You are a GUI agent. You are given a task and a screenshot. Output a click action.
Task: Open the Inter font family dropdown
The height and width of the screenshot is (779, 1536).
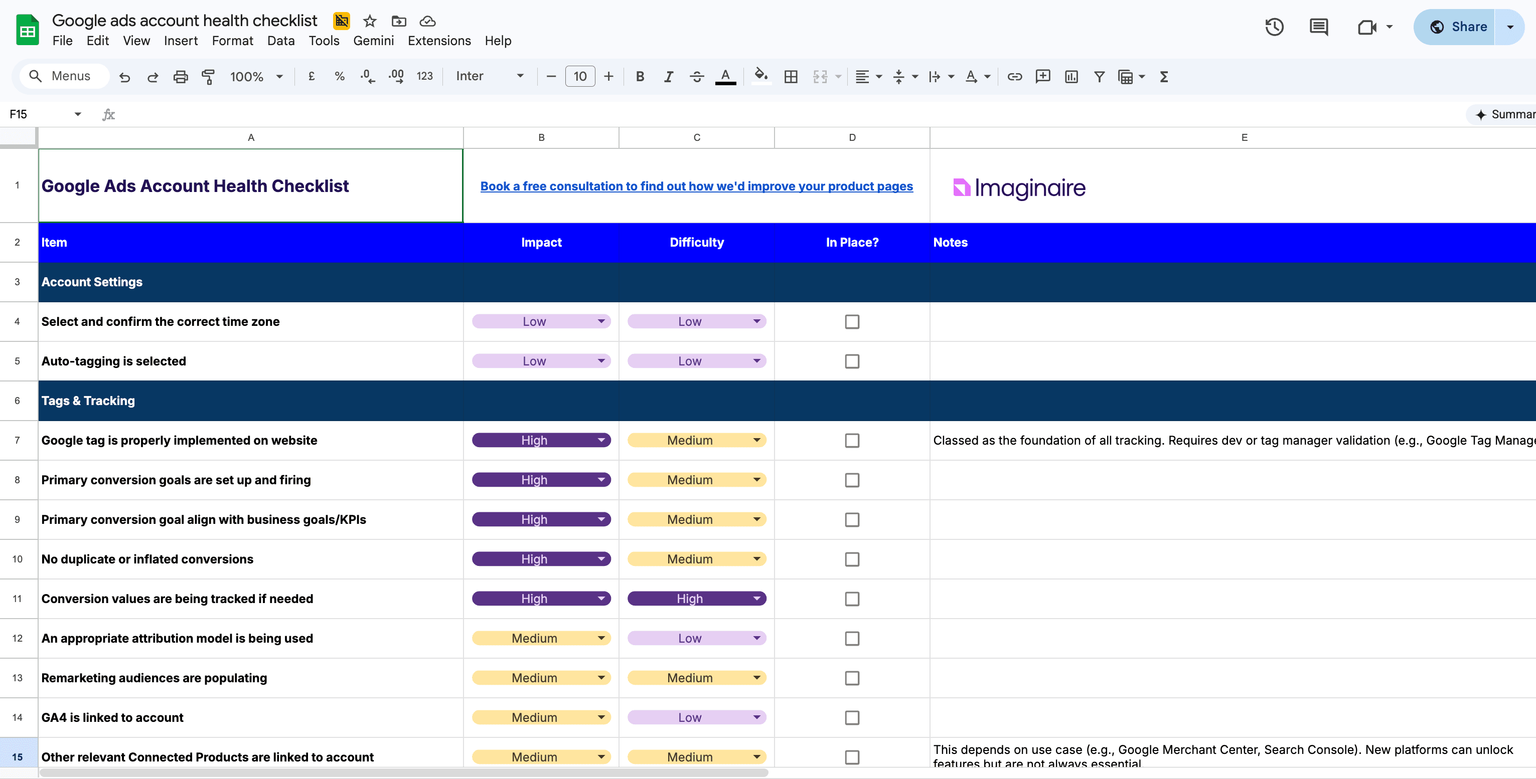(490, 76)
